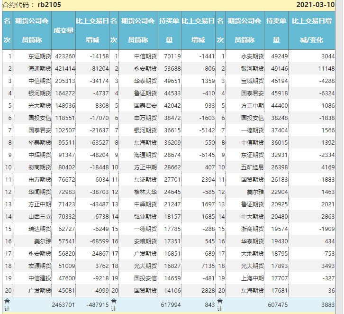Click long position value 38472
This screenshot has height=314, width=344.
[x=172, y=118]
